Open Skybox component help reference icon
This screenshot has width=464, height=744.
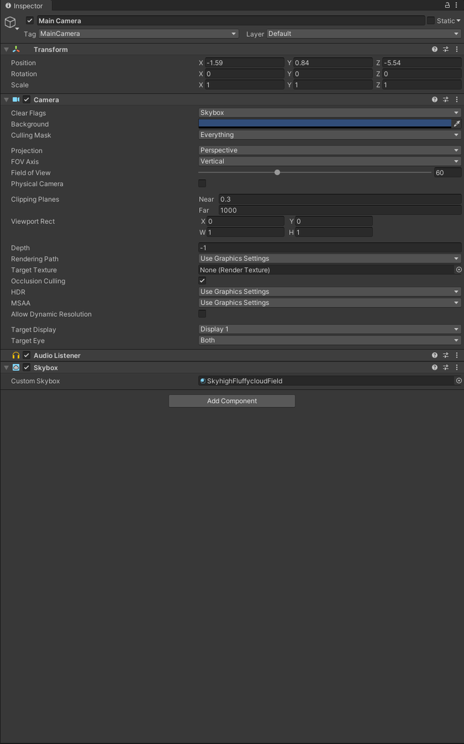[x=435, y=368]
